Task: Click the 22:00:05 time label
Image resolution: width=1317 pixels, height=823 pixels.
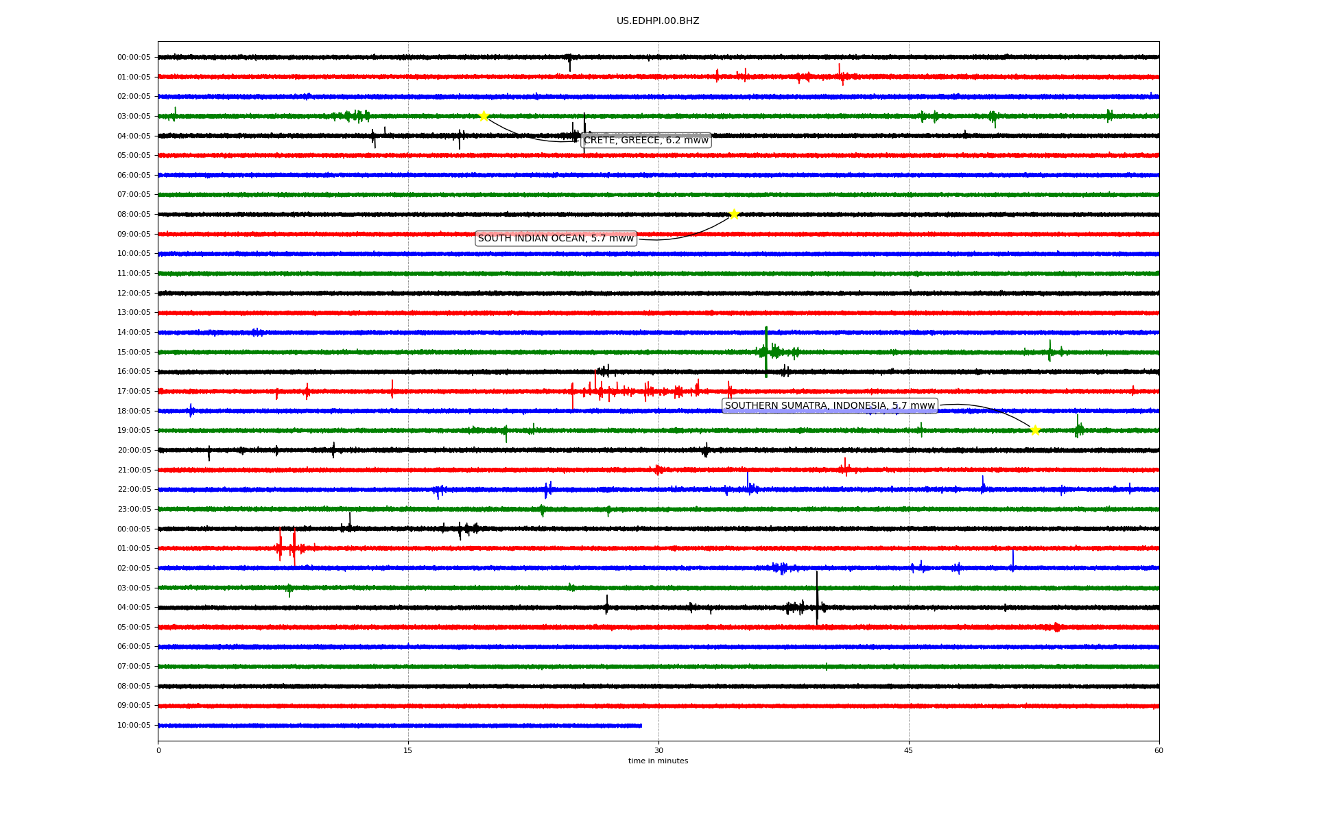Action: [x=134, y=490]
